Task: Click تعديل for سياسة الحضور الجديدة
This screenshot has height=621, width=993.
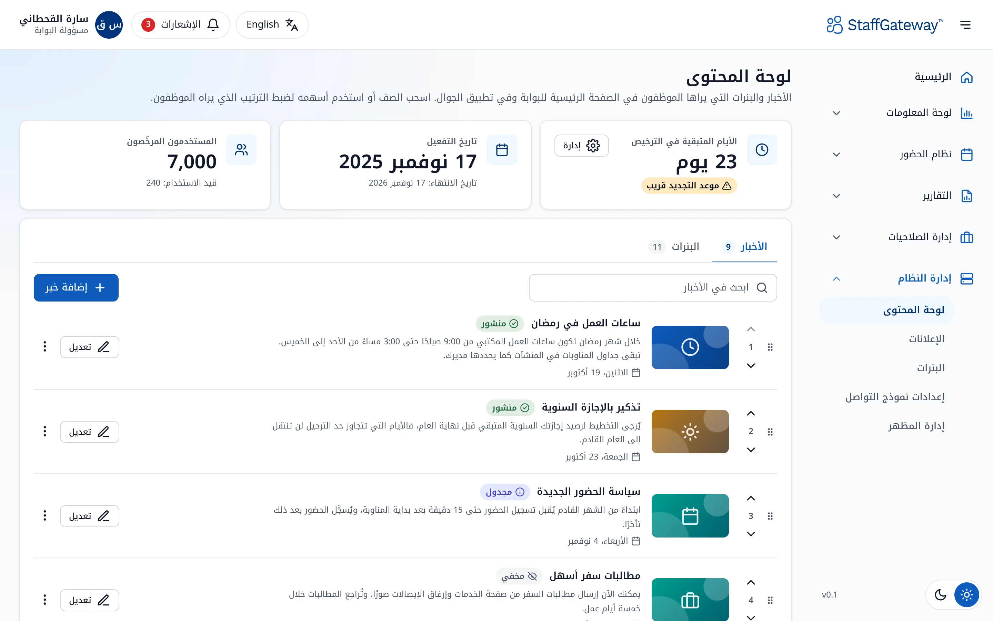Action: pos(89,516)
